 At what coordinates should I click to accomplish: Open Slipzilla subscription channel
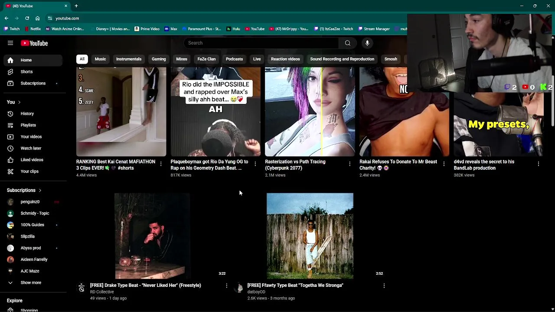(x=33, y=237)
